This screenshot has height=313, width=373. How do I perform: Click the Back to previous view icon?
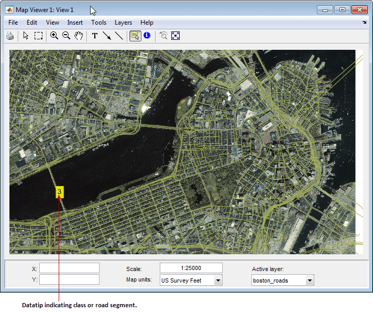coord(163,36)
